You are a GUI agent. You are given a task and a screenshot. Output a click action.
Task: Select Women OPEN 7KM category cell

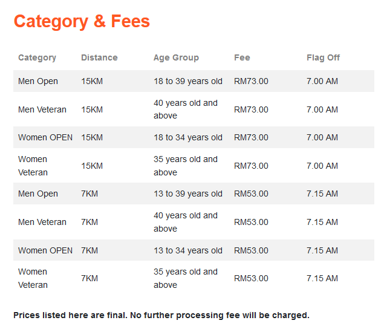tap(45, 250)
